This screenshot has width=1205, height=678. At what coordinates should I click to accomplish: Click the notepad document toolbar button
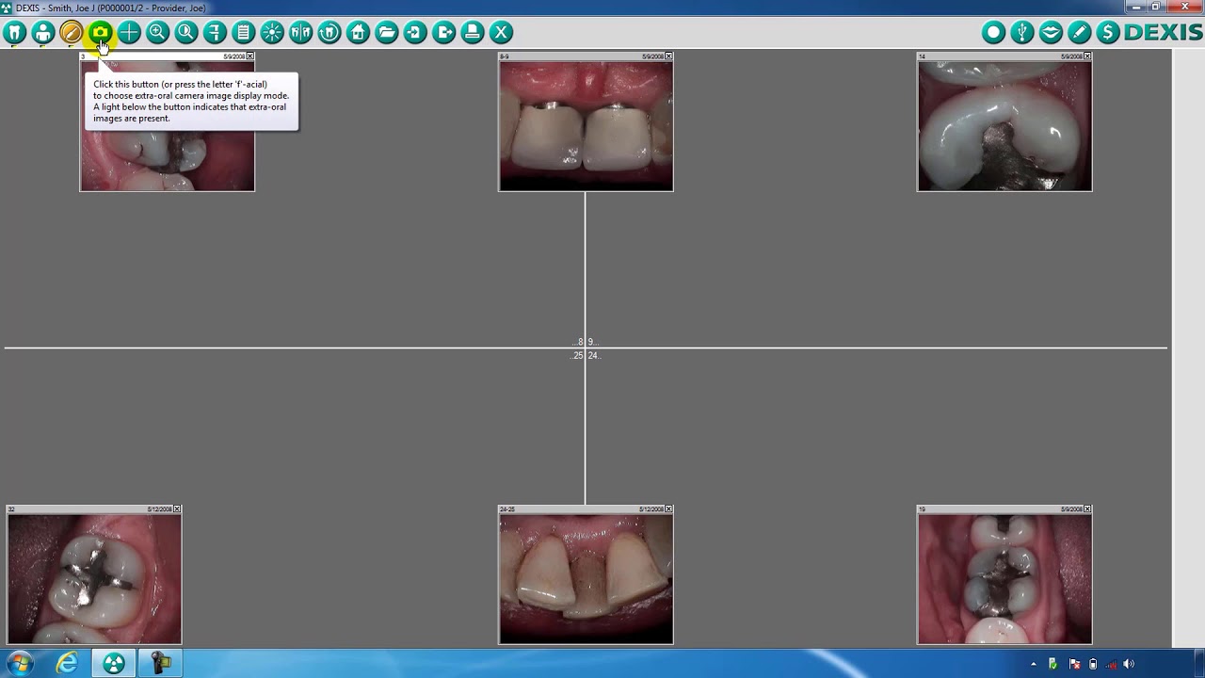[x=244, y=33]
